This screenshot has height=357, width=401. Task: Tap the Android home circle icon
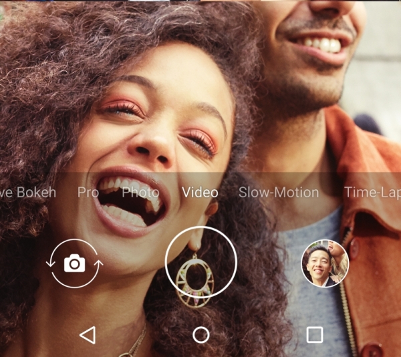pyautogui.click(x=201, y=335)
